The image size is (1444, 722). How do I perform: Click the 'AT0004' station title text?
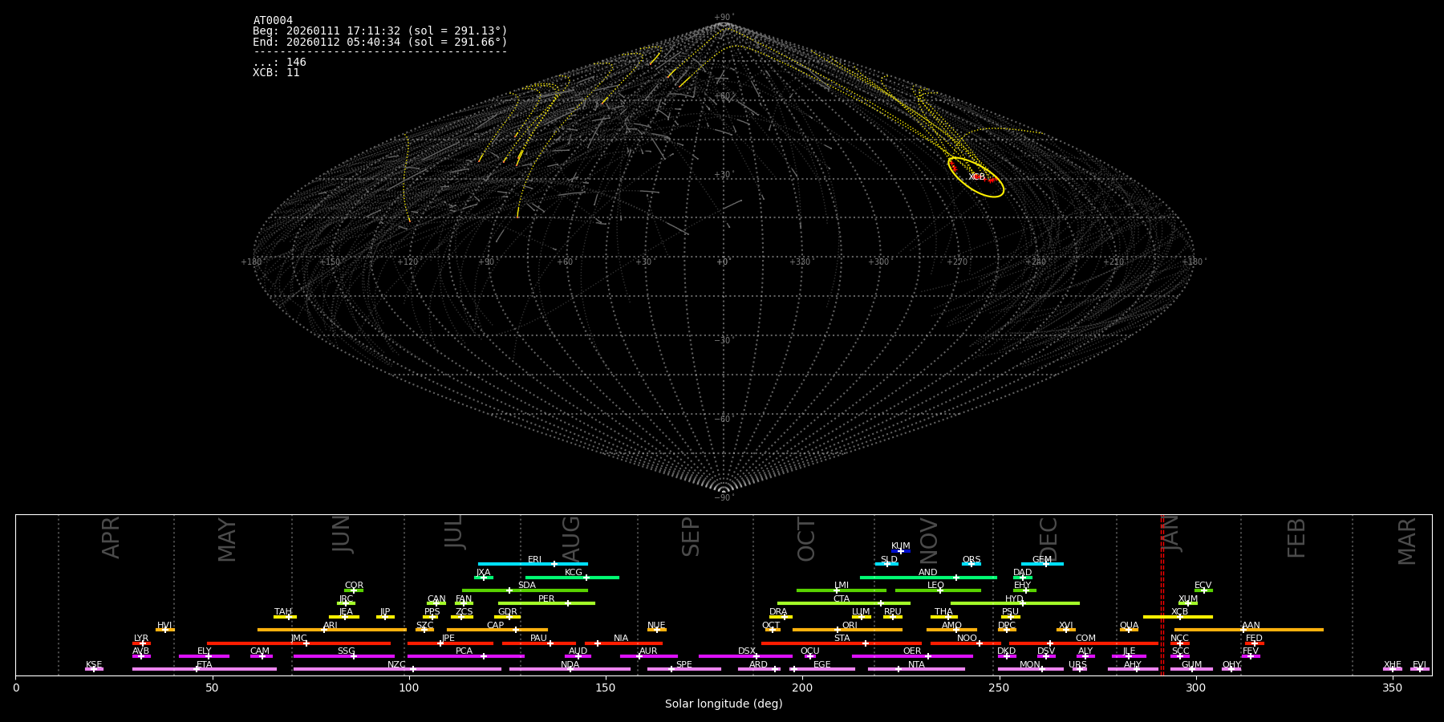coord(273,21)
